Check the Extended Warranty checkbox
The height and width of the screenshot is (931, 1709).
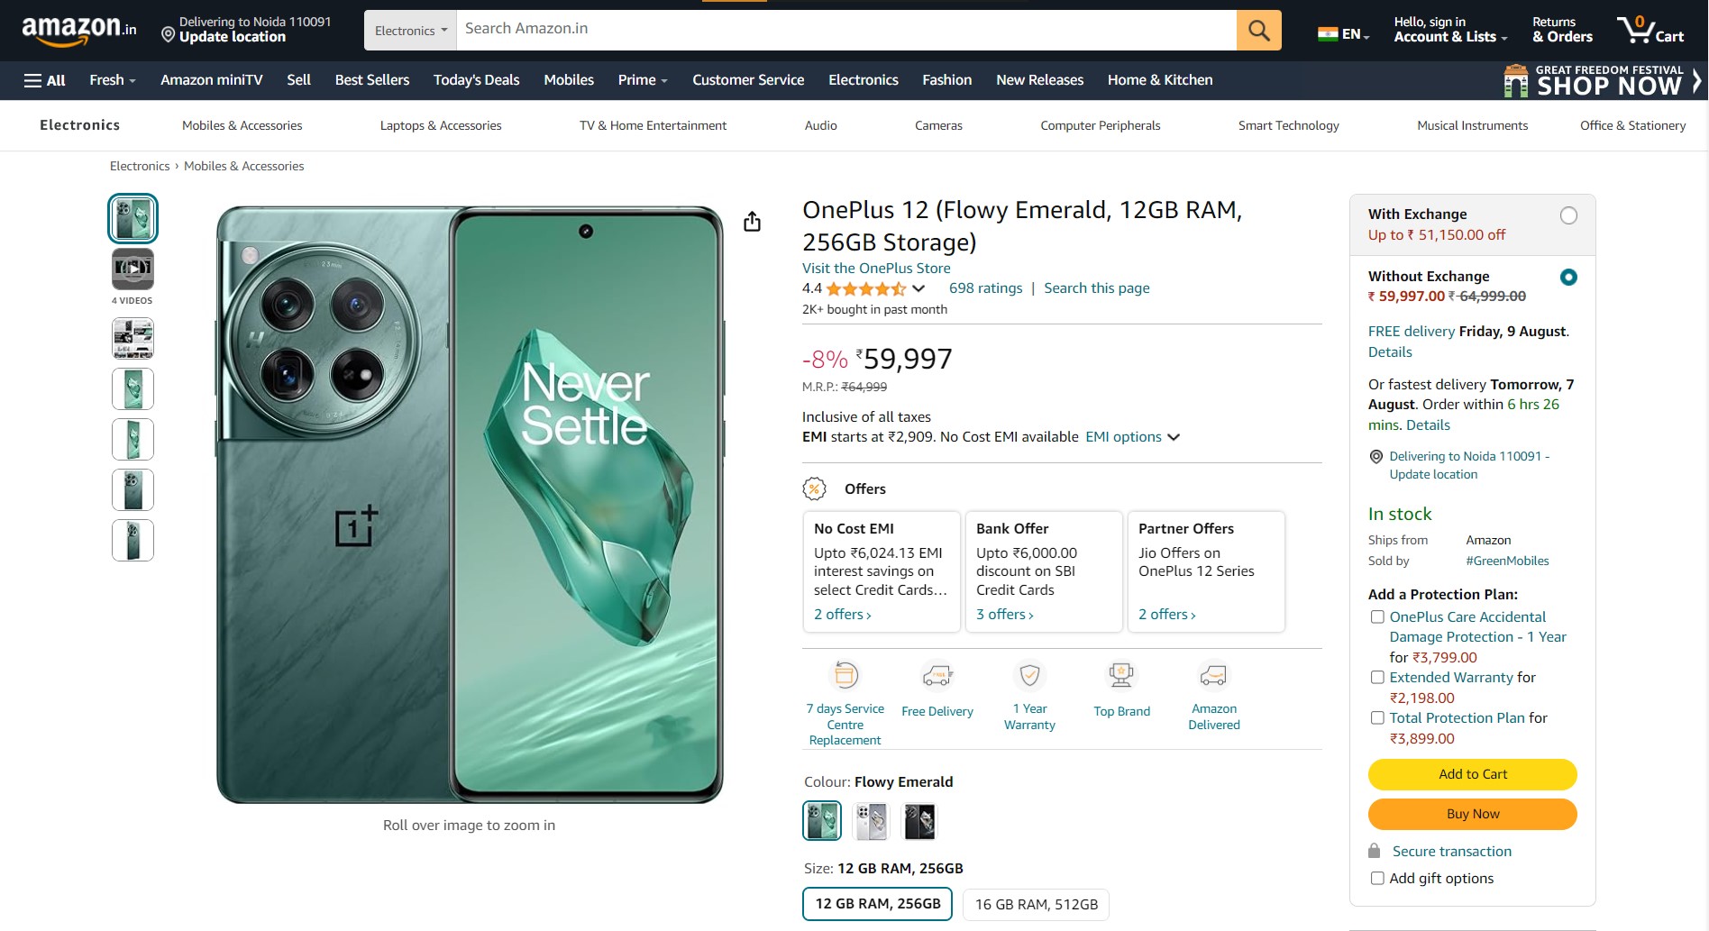(1377, 677)
